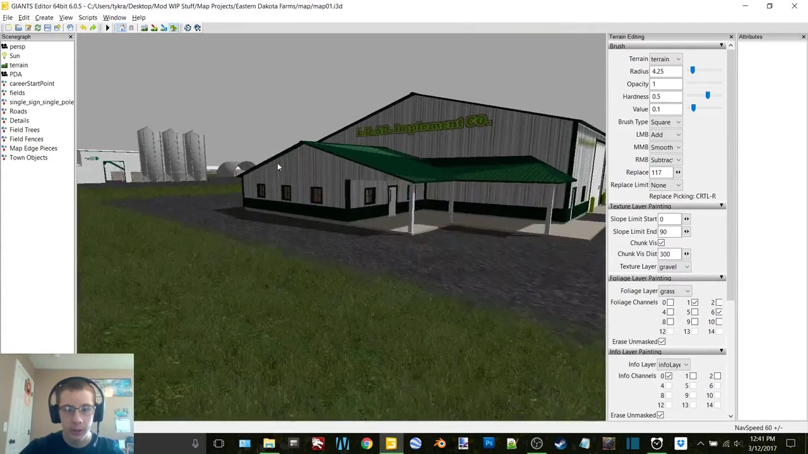Collapse the Brush section

click(722, 46)
